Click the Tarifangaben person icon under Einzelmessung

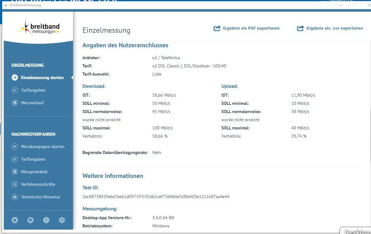[x=15, y=90]
